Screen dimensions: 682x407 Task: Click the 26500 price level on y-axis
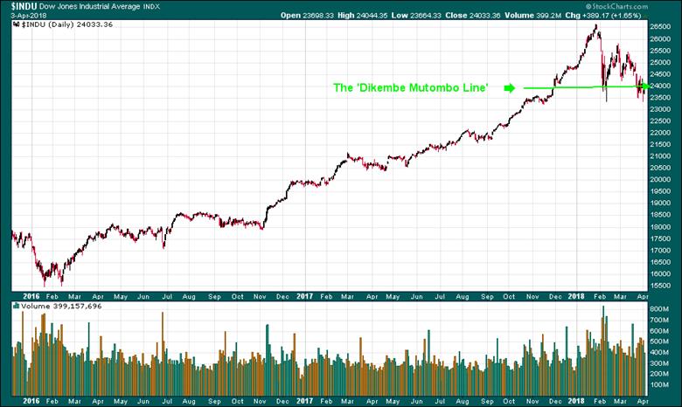pyautogui.click(x=663, y=27)
